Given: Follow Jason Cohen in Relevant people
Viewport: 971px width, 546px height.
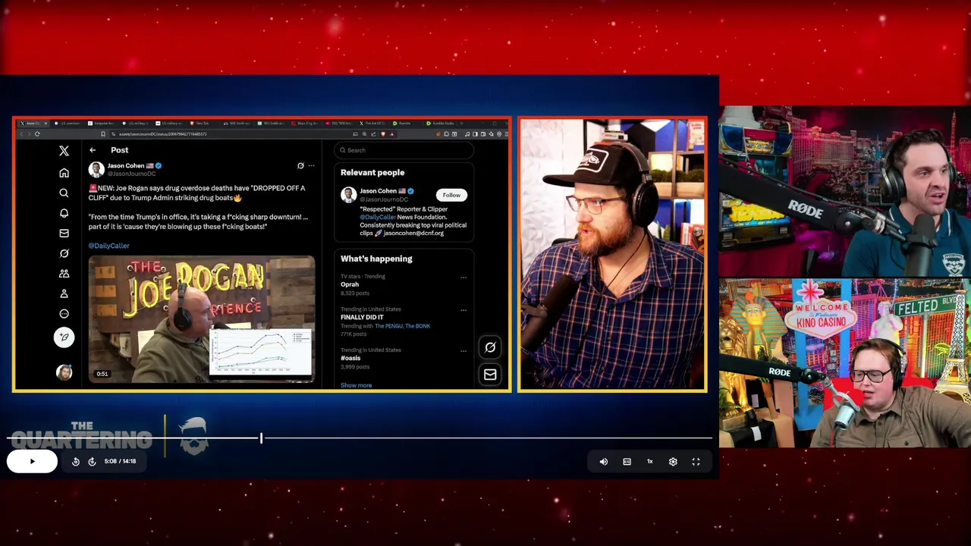Looking at the screenshot, I should (451, 195).
